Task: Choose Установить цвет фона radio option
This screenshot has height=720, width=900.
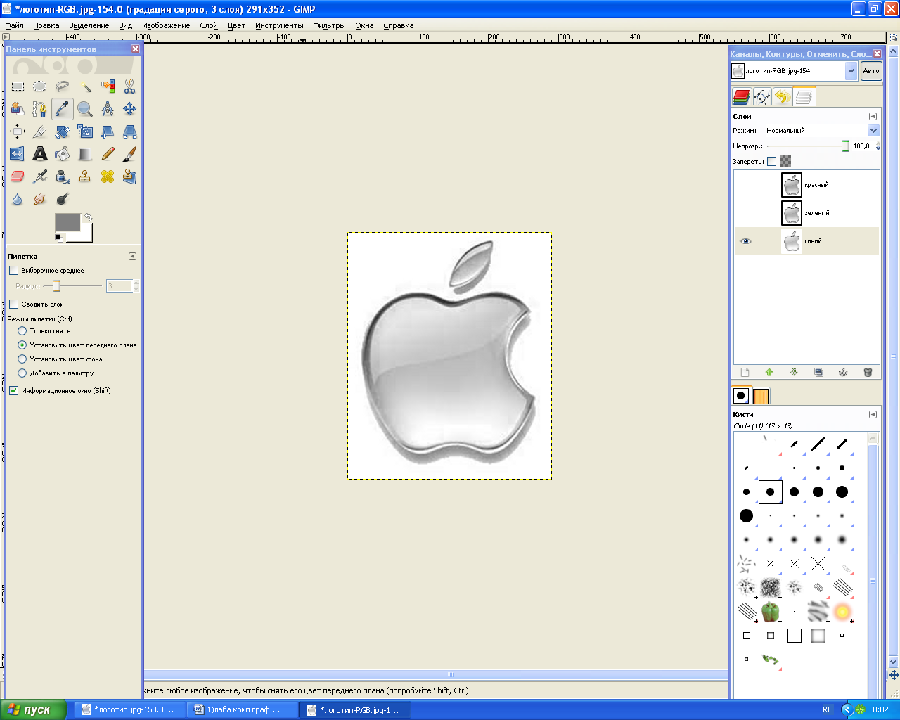Action: [x=22, y=359]
